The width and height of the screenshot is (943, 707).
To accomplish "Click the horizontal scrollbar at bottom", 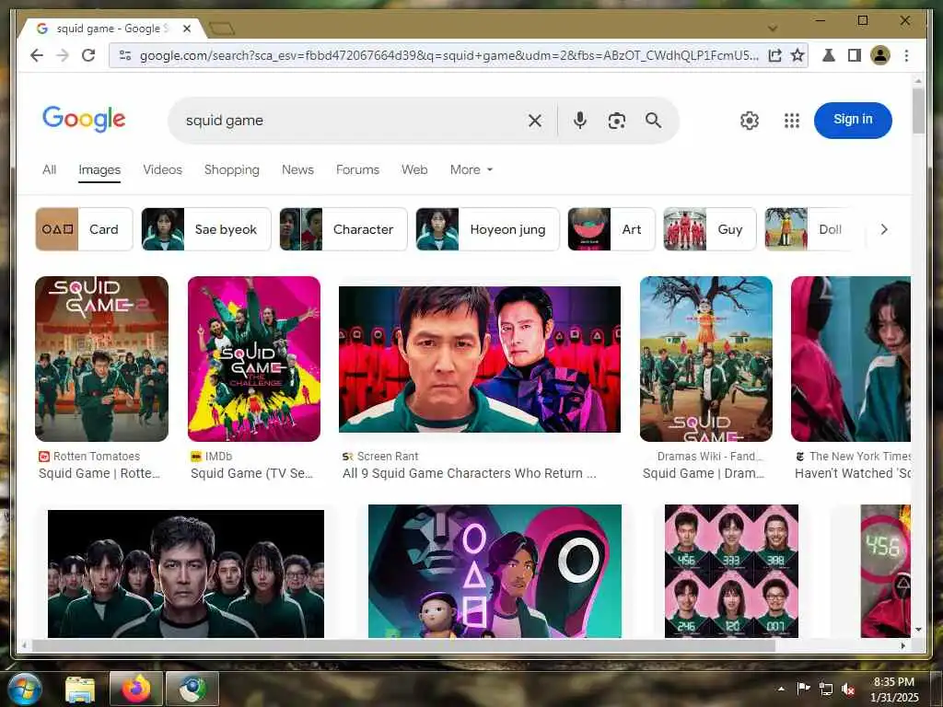I will tap(403, 645).
